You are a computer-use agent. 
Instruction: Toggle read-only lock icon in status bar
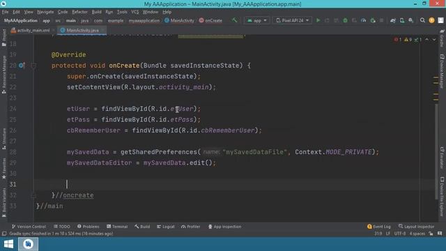pyautogui.click(x=431, y=234)
